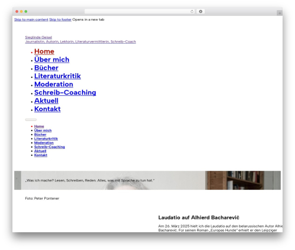Follow the 'Skip to main content' link
Image resolution: width=295 pixels, height=250 pixels.
pyautogui.click(x=31, y=20)
